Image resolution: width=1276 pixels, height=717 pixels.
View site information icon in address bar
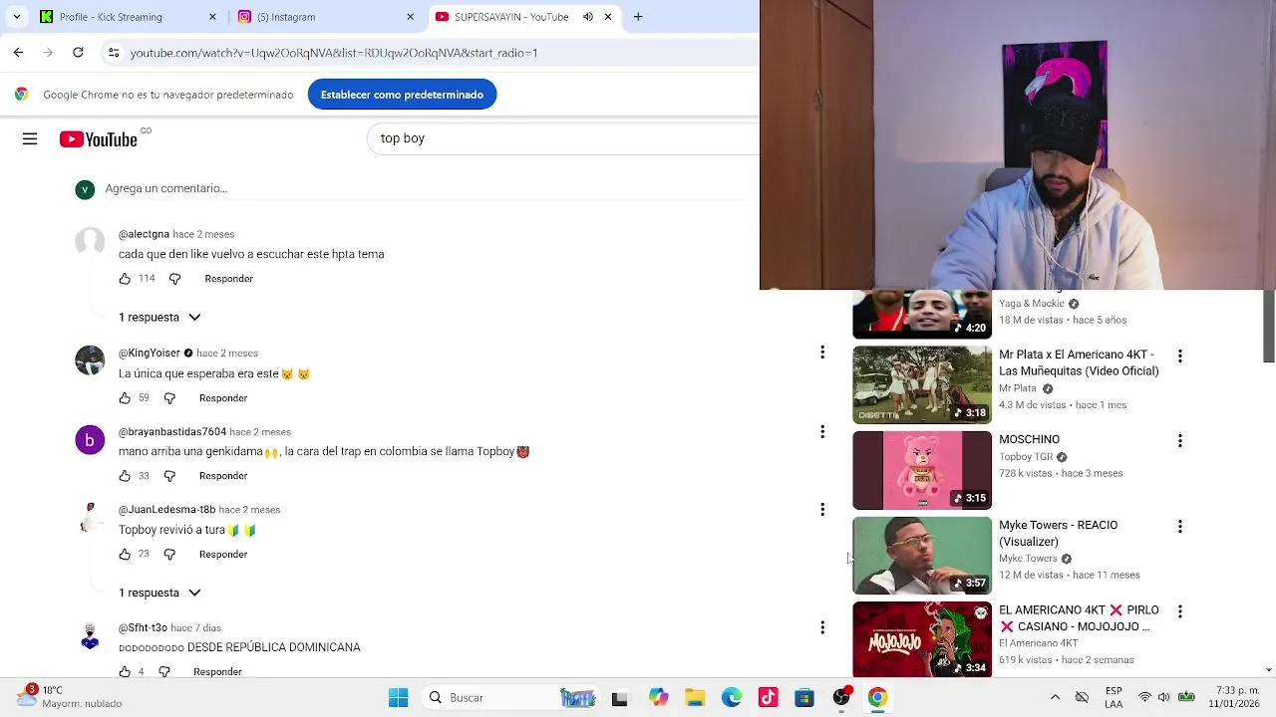pyautogui.click(x=114, y=53)
